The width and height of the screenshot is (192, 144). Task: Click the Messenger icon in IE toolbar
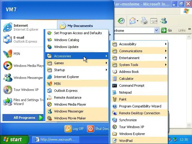164,21
